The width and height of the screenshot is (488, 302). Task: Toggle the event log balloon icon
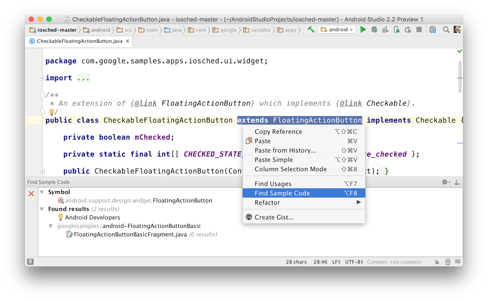[x=457, y=262]
